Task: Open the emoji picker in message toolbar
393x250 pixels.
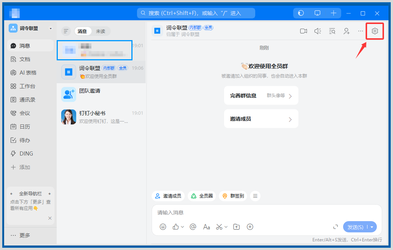Action: click(x=163, y=227)
